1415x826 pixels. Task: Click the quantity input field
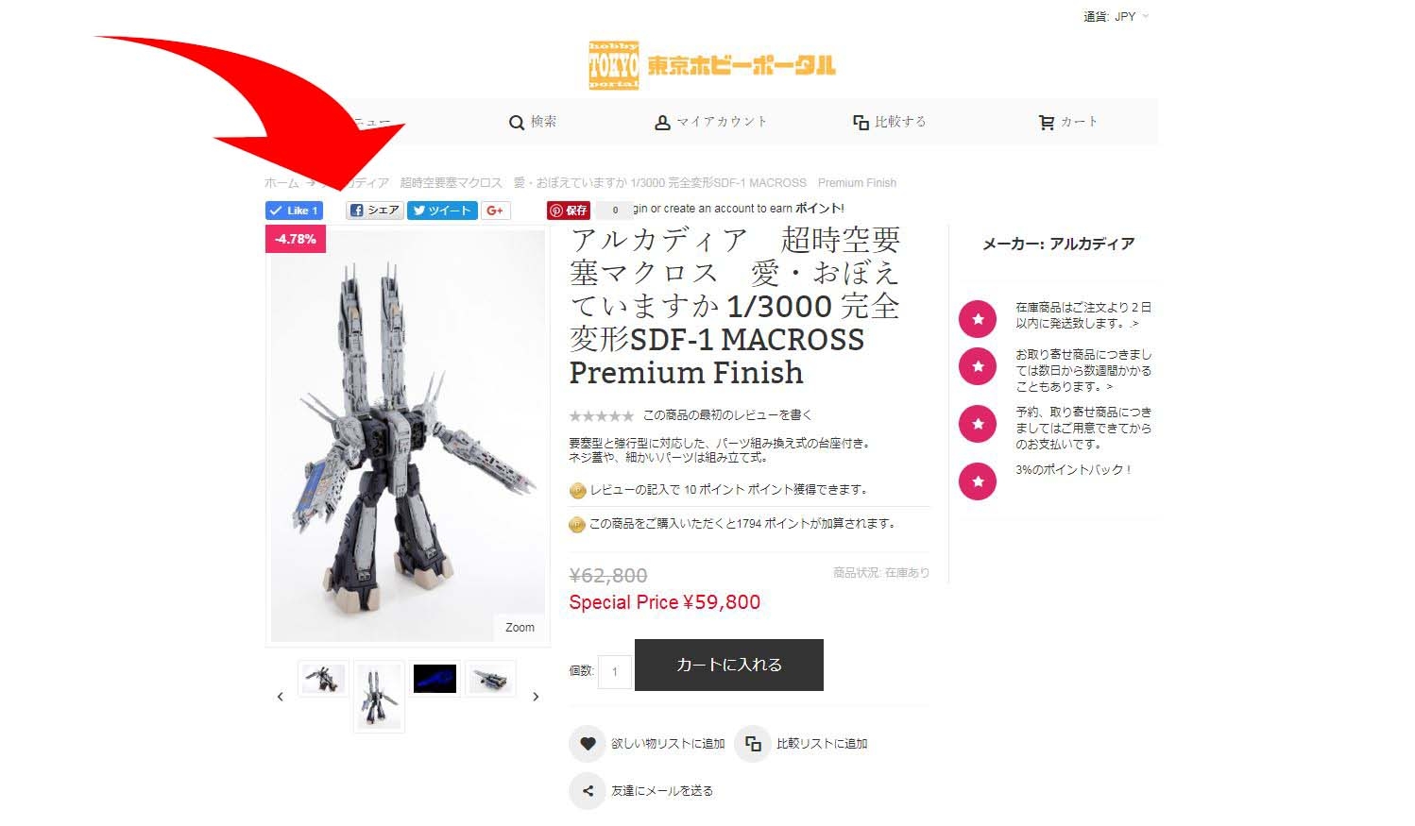[x=615, y=671]
